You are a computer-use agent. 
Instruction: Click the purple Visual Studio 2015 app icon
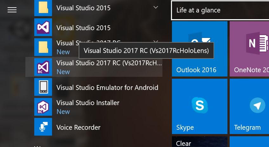[x=43, y=28]
